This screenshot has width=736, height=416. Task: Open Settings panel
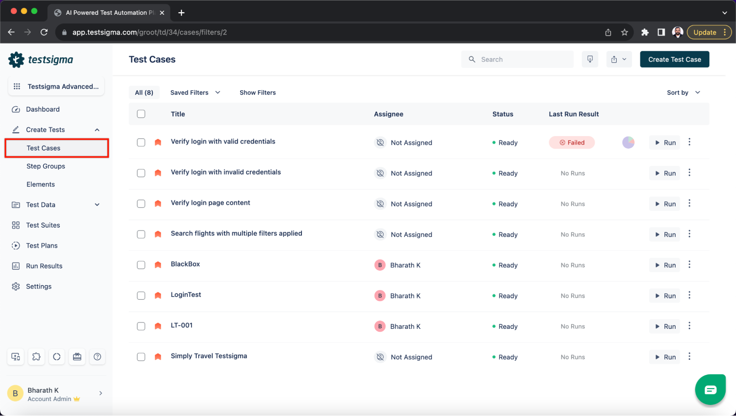pos(38,286)
